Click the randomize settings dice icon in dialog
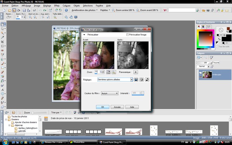Image resolution: width=232 pixels, height=145 pixels. click(142, 80)
